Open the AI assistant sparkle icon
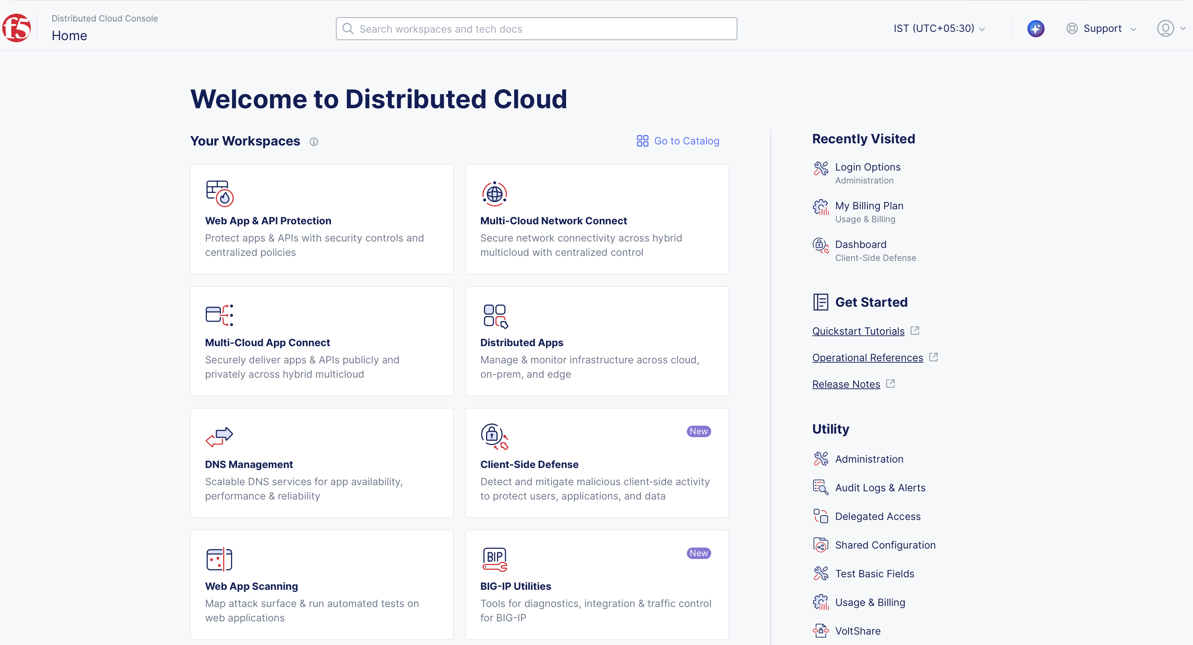 click(x=1036, y=29)
